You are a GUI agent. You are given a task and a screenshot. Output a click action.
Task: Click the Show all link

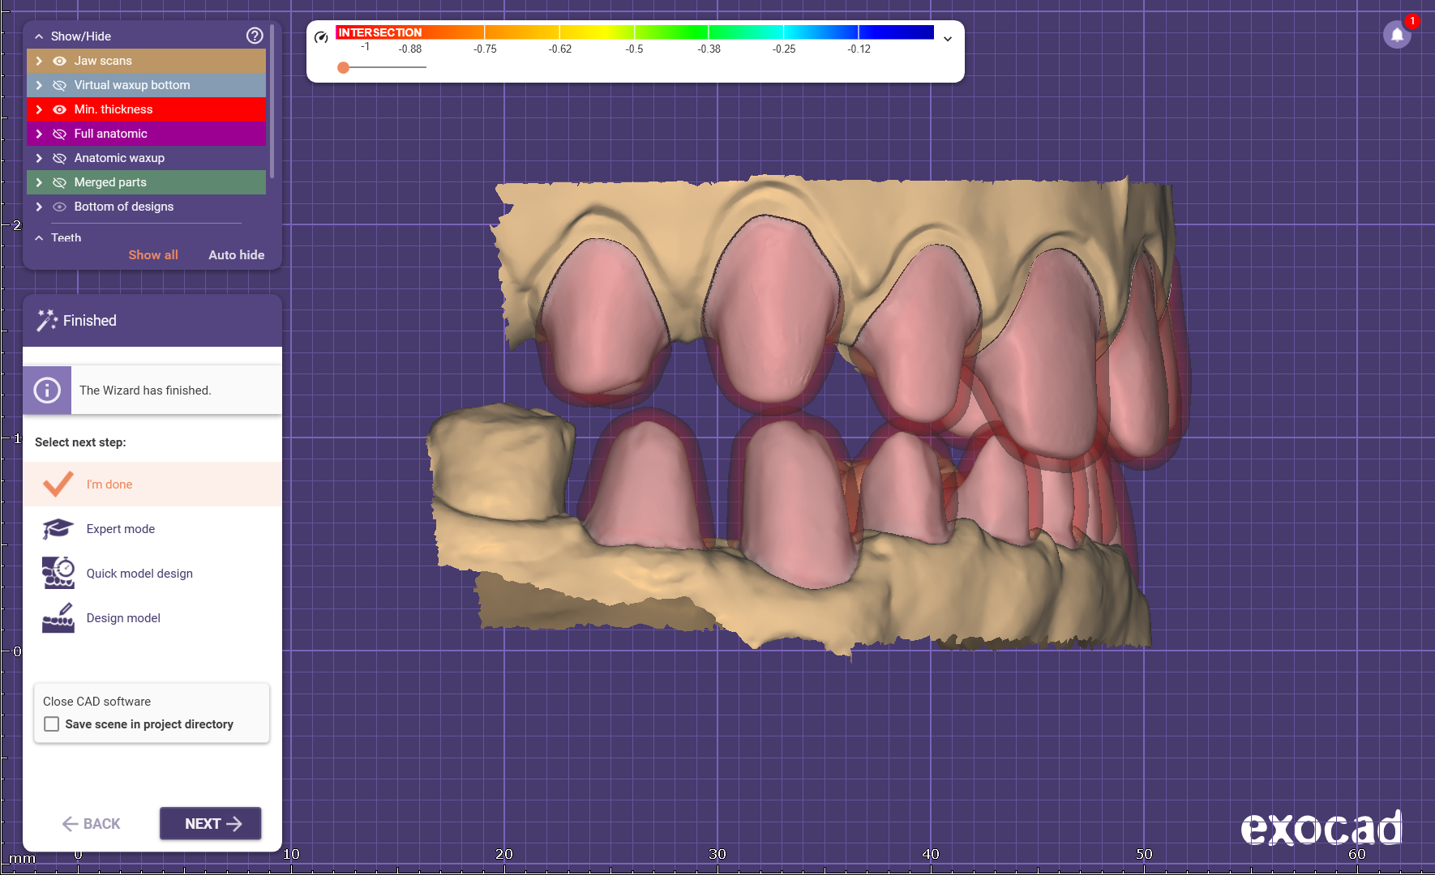153,254
